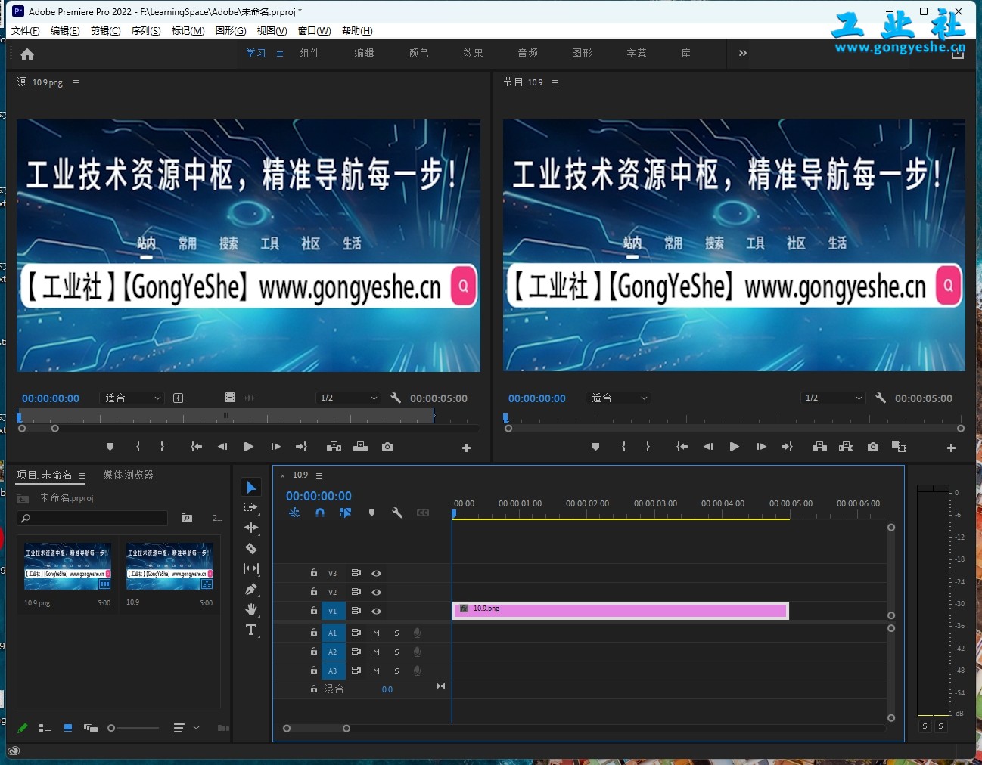Image resolution: width=982 pixels, height=765 pixels.
Task: Select the Track Select Forward tool
Action: (251, 507)
